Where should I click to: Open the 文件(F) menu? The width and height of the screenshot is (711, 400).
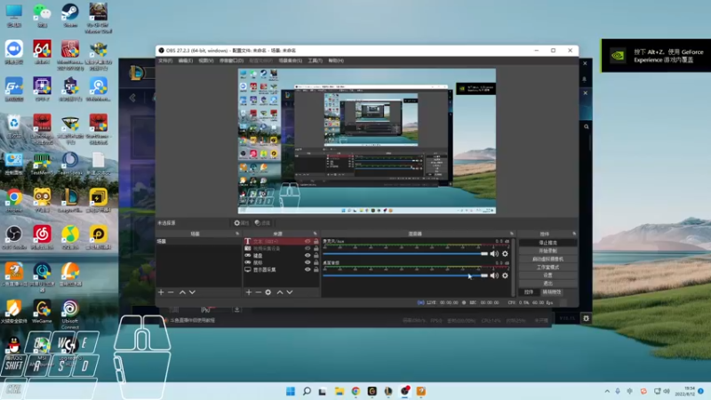point(164,60)
